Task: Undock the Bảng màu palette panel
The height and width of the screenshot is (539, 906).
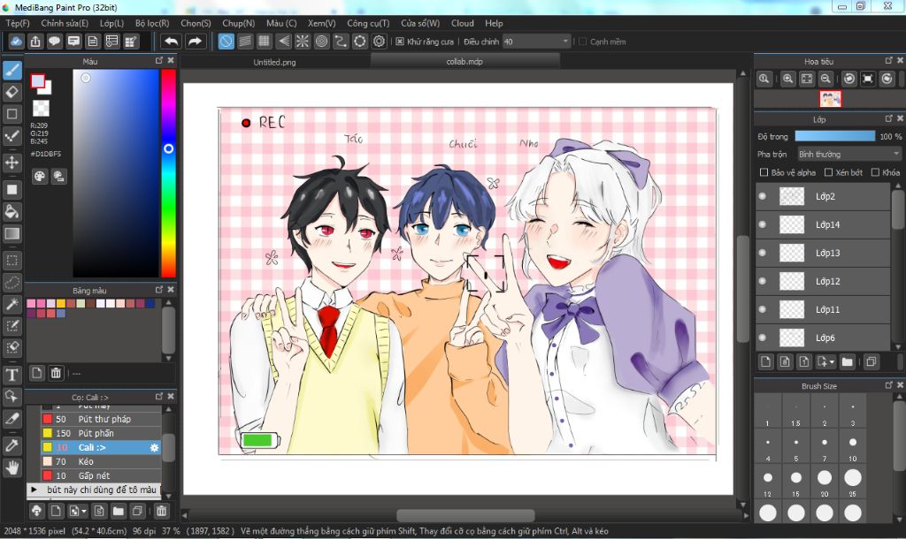Action: click(x=159, y=290)
